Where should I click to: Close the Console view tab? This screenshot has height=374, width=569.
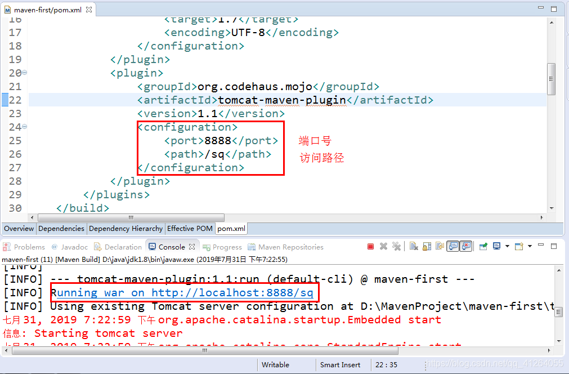[x=192, y=247]
